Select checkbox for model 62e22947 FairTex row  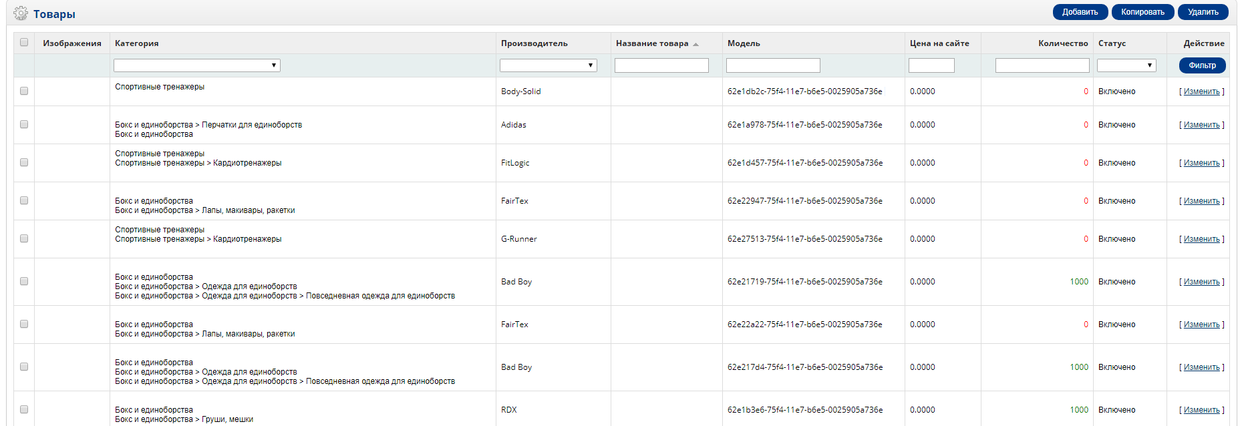(x=24, y=200)
